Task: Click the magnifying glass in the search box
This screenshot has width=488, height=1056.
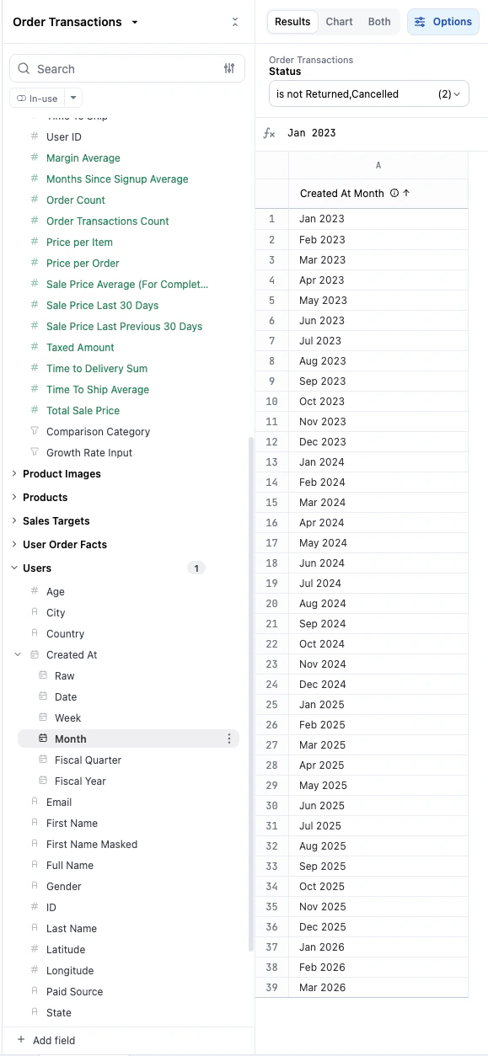Action: (21, 68)
